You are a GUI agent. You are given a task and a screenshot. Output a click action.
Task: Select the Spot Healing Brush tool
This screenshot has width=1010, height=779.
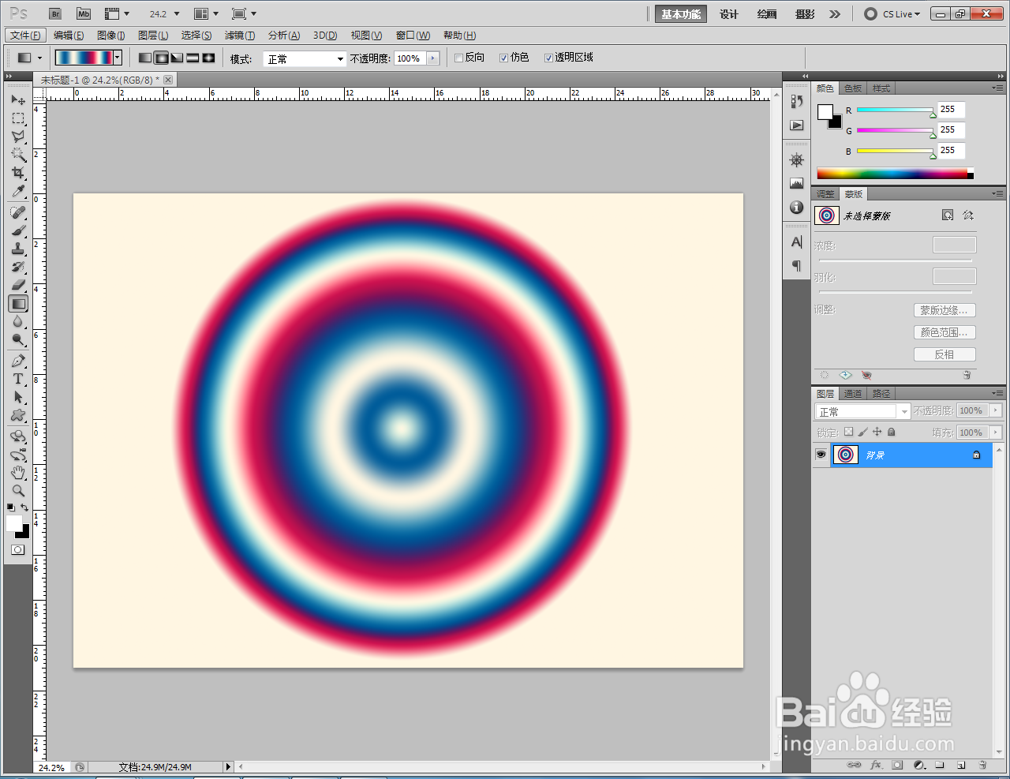pyautogui.click(x=18, y=212)
